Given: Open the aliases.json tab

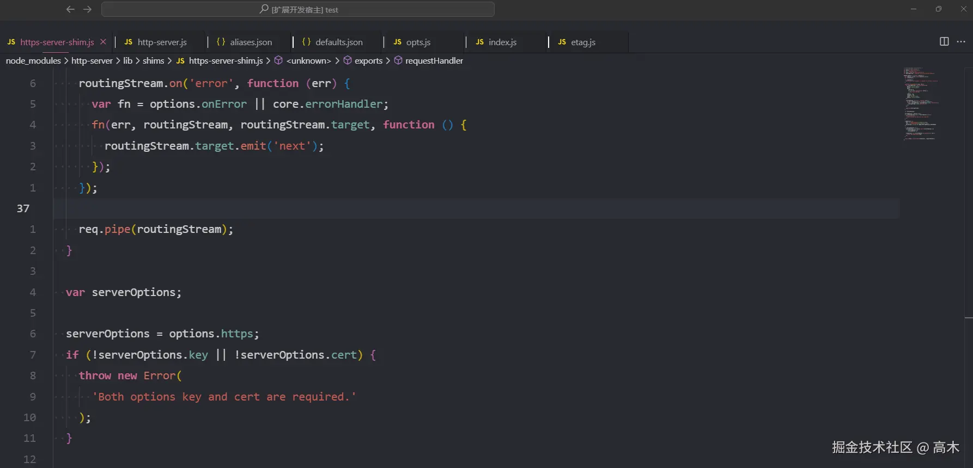Looking at the screenshot, I should 251,42.
